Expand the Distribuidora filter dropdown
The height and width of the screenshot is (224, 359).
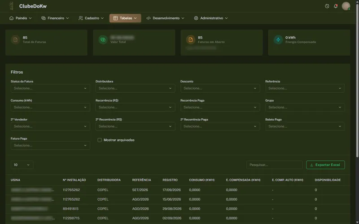click(x=136, y=88)
